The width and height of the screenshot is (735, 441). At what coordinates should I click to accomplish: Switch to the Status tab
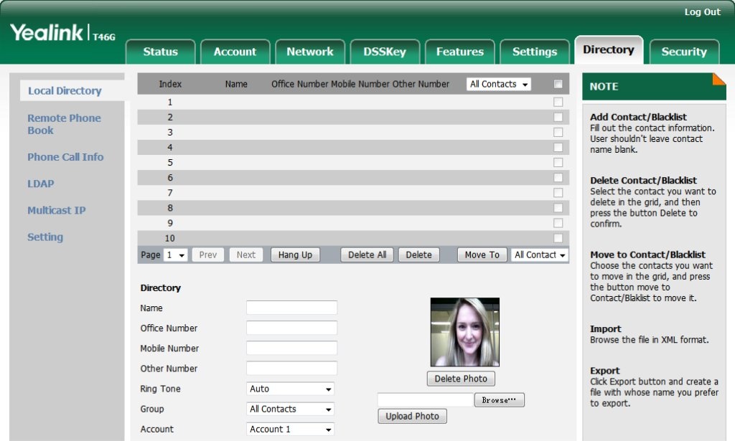coord(160,52)
